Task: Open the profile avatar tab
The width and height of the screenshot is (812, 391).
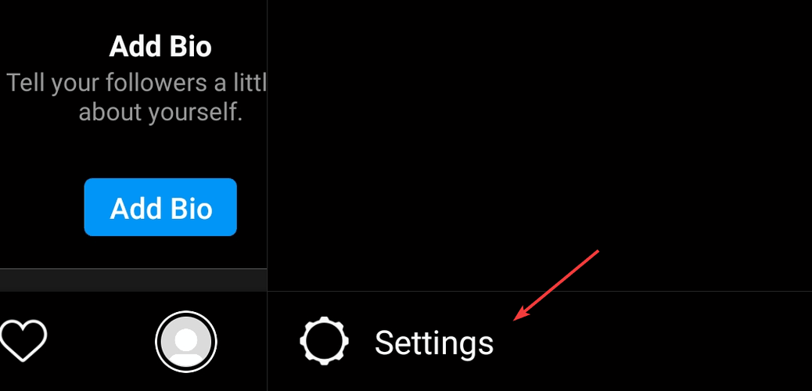Action: pos(186,342)
